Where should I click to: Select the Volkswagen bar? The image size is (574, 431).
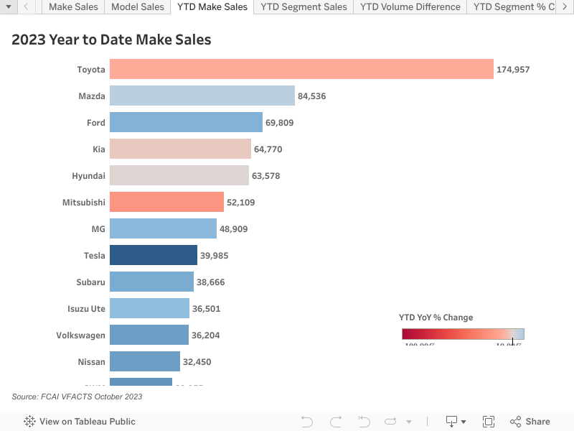149,335
